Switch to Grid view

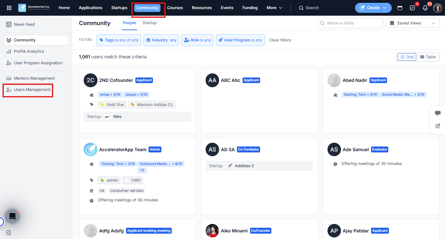click(x=407, y=57)
